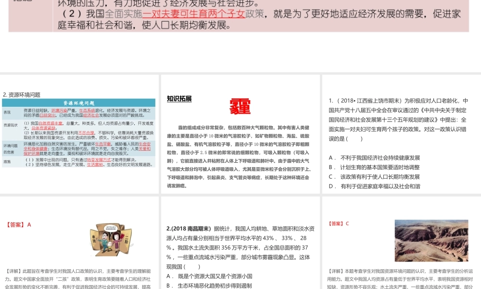This screenshot has width=481, height=289.
Task: Open the slide titled 2. 资源环境问题
Action: coord(79,134)
